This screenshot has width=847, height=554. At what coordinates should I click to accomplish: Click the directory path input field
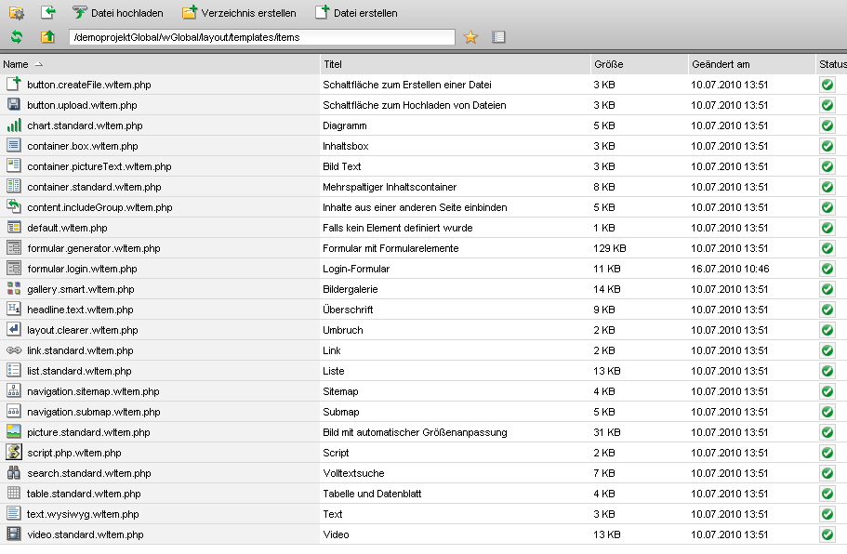[x=262, y=37]
